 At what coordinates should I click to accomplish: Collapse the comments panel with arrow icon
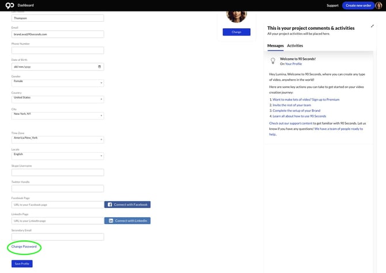pyautogui.click(x=372, y=26)
